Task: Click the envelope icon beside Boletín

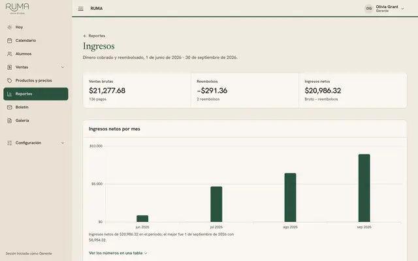Action: [x=10, y=107]
